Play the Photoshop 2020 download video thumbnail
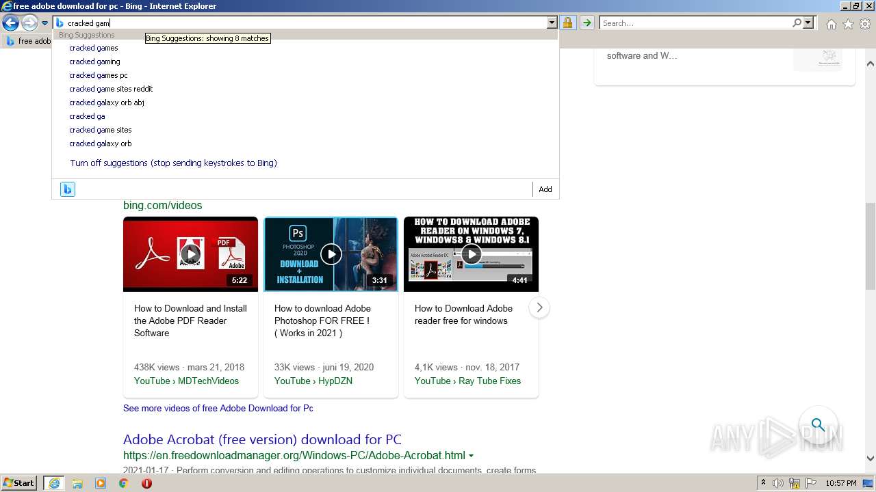The width and height of the screenshot is (876, 492). [331, 254]
